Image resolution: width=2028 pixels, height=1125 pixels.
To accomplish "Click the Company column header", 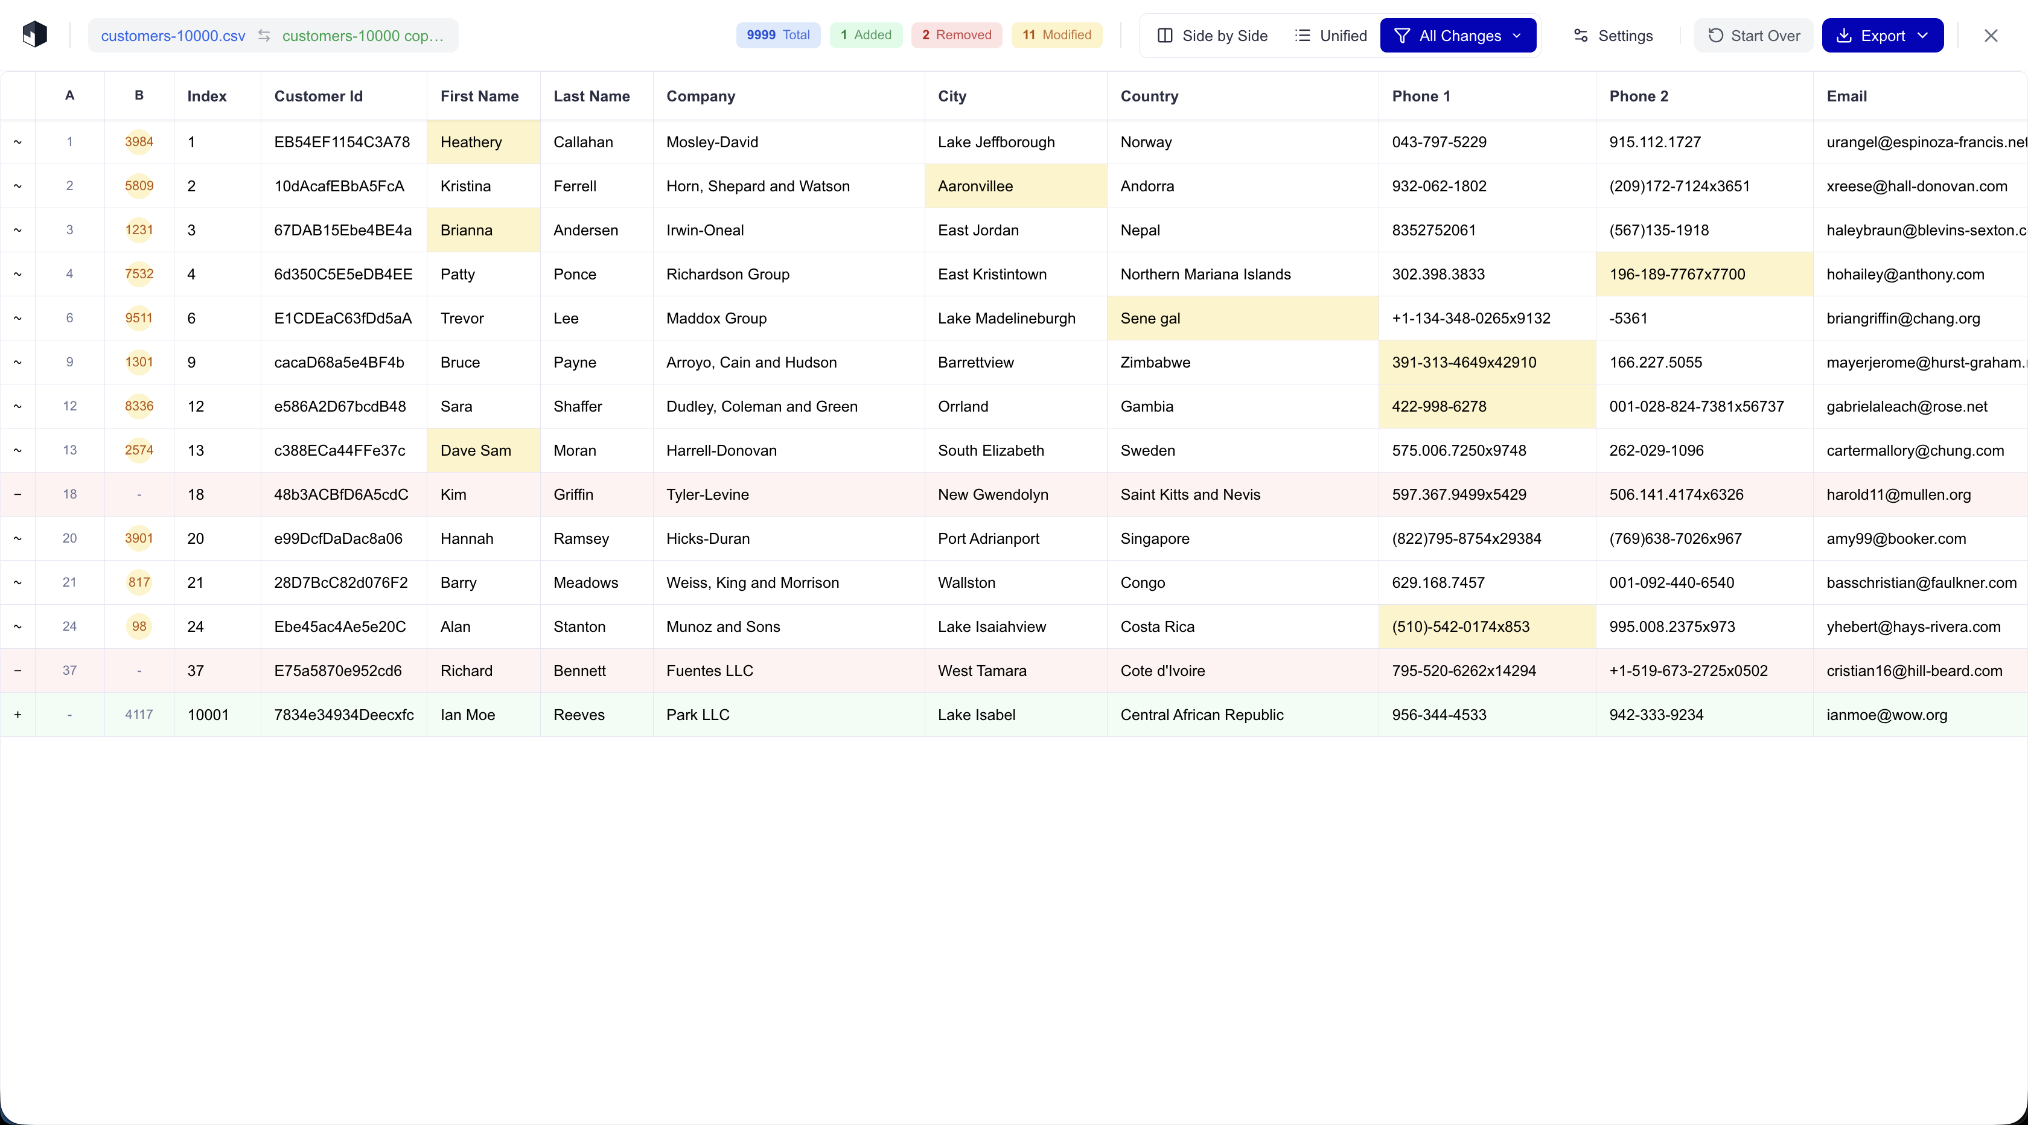I will [701, 96].
